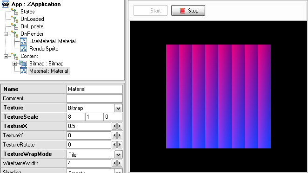Click the Start preview button

pyautogui.click(x=150, y=11)
